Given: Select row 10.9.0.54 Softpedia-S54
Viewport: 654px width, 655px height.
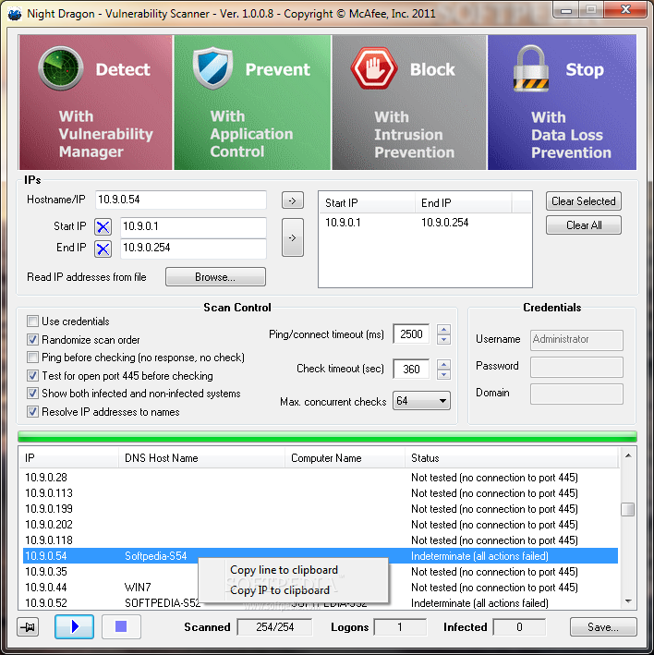Looking at the screenshot, I should pos(320,556).
